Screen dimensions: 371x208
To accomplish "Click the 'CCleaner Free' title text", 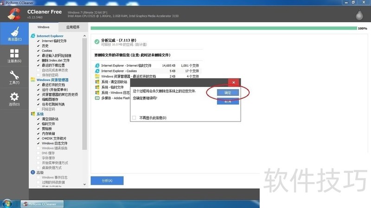I will click(45, 12).
